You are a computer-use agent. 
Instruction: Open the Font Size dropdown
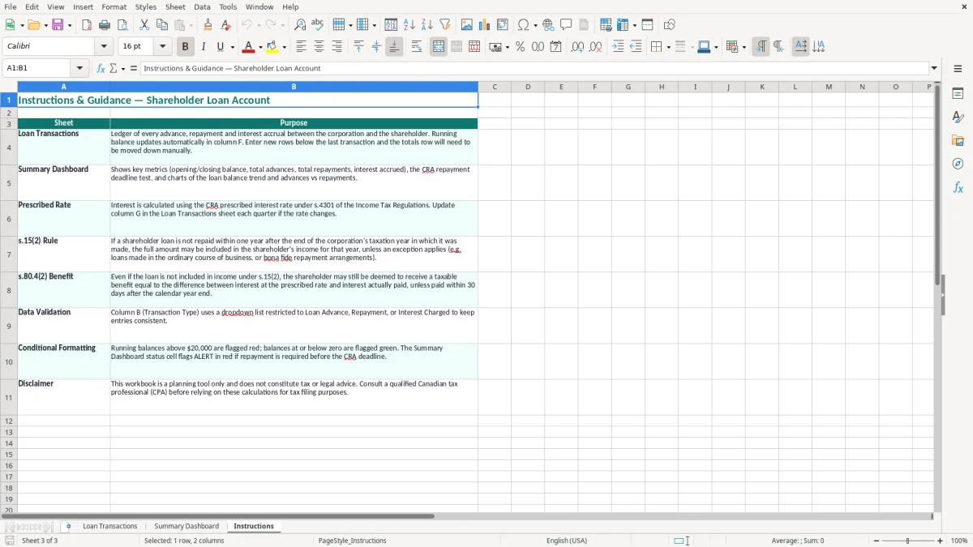click(x=163, y=47)
